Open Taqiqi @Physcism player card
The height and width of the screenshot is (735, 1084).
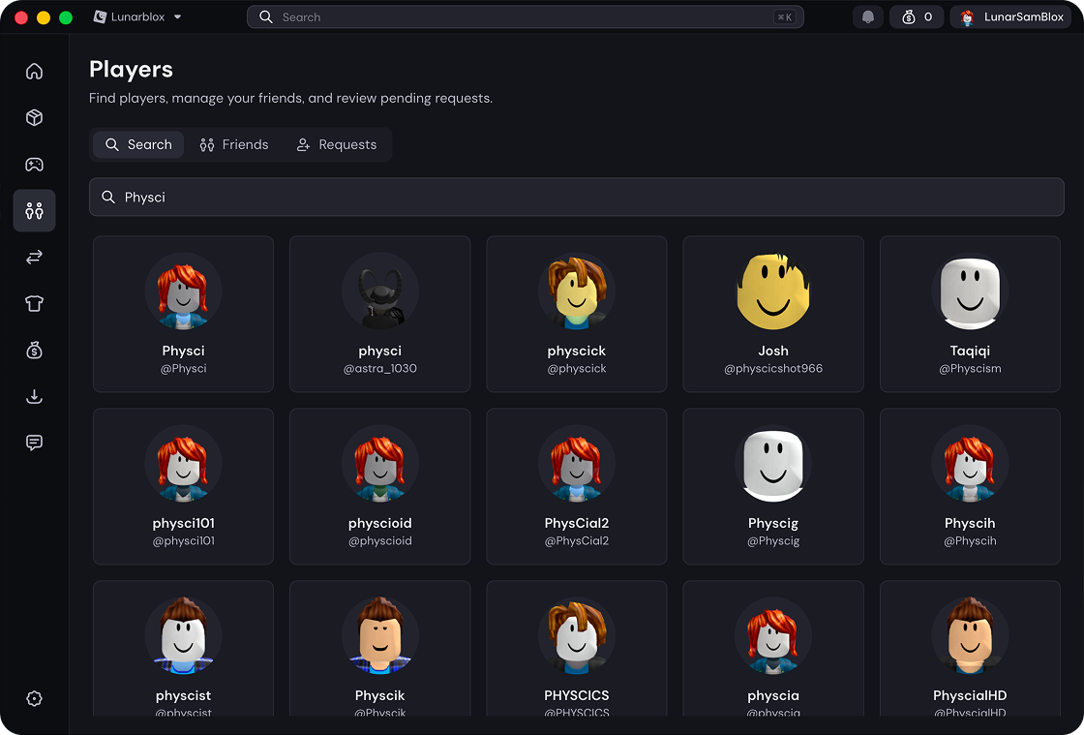(970, 314)
